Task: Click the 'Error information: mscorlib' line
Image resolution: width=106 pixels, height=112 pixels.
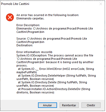Action: point(34,52)
